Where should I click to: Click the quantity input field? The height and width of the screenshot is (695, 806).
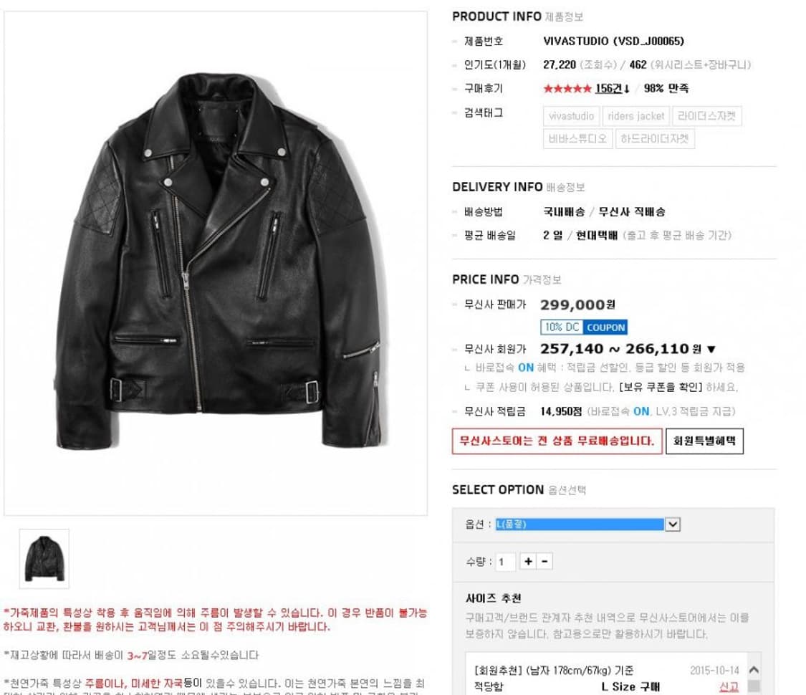pyautogui.click(x=505, y=562)
